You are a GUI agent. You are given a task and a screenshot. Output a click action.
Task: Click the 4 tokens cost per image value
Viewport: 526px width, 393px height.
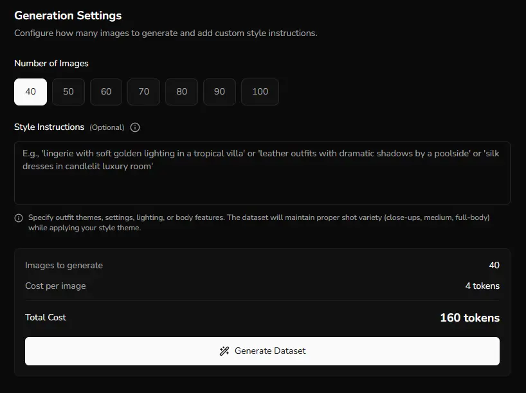tap(482, 286)
